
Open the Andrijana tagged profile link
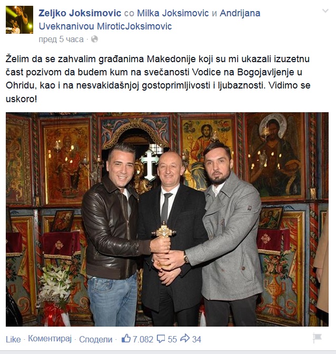tap(240, 13)
